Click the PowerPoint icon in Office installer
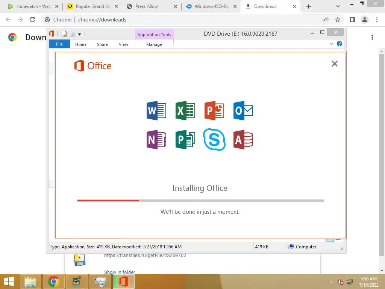Viewport: 385px width, 289px height. (x=214, y=111)
